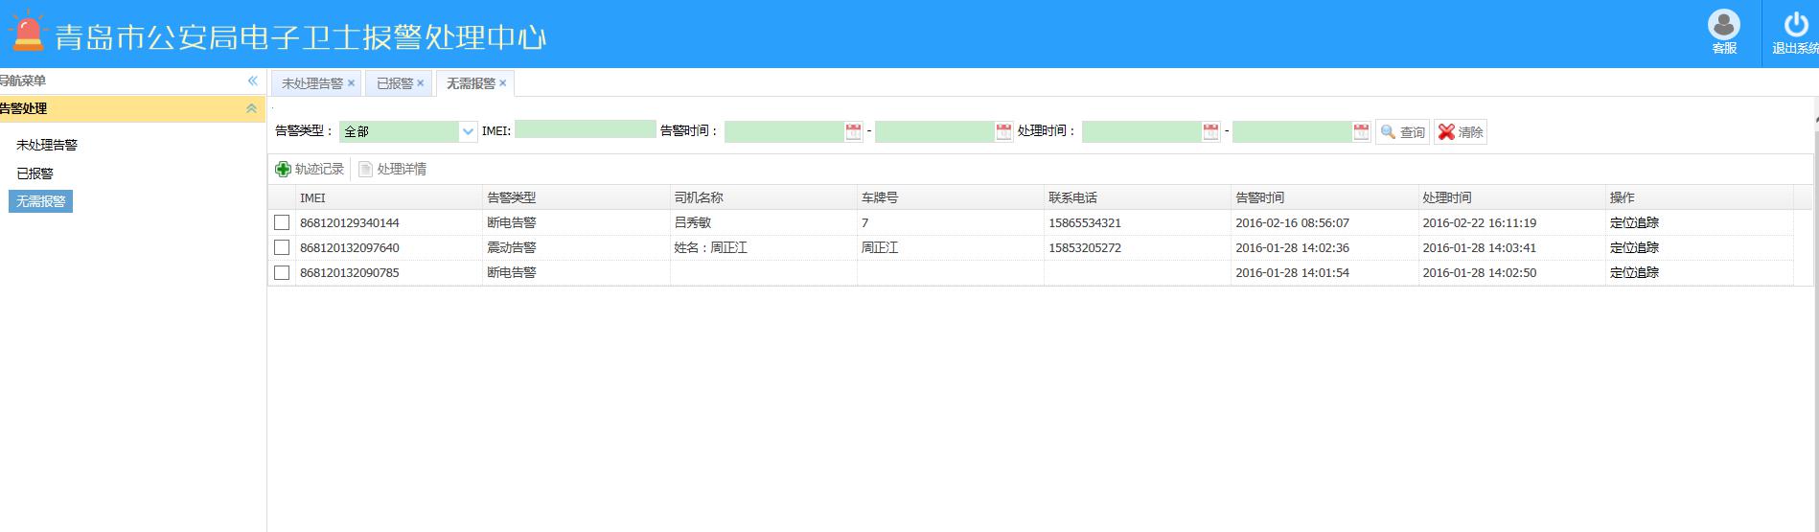Image resolution: width=1819 pixels, height=532 pixels.
Task: Click alarm time 2016-02-16 08:56:07
Action: coord(1292,222)
